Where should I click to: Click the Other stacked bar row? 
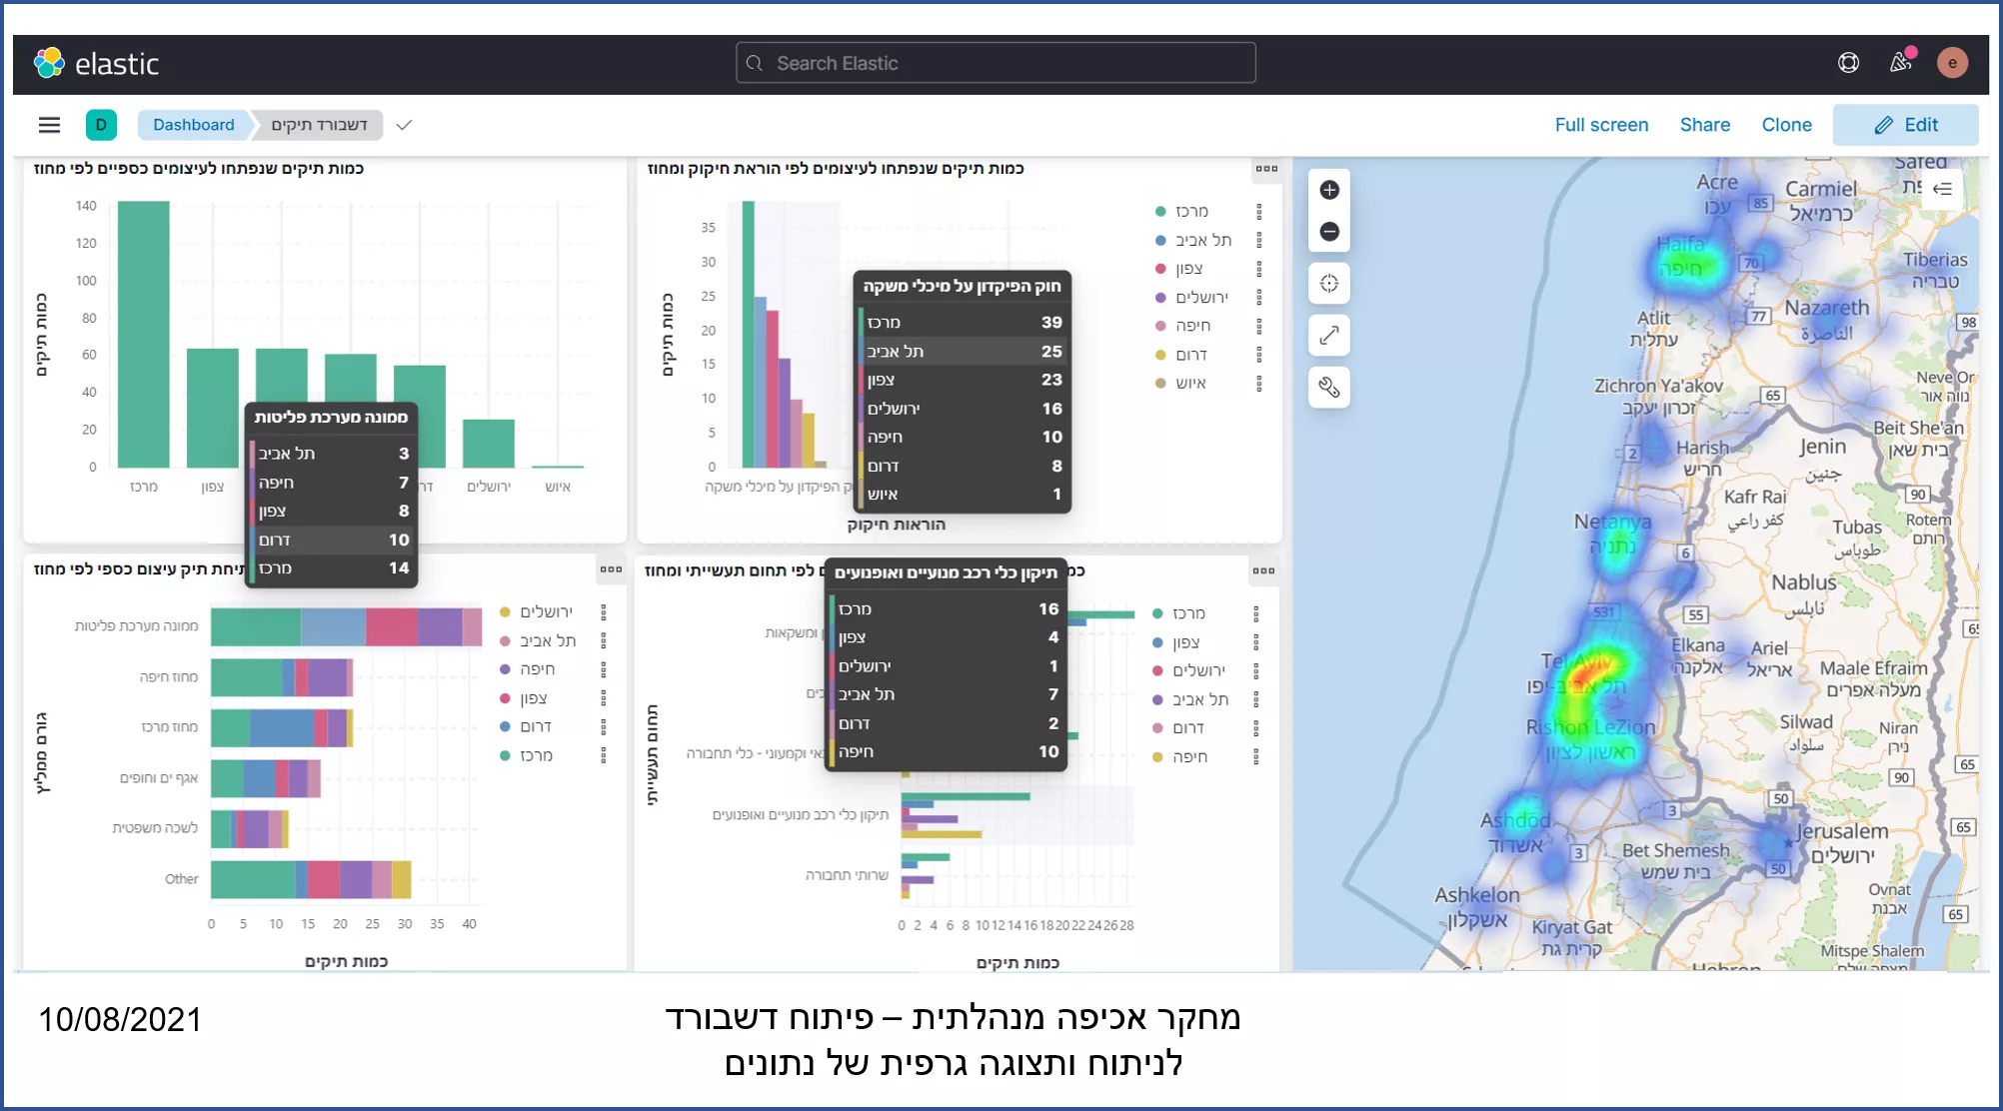pyautogui.click(x=311, y=880)
